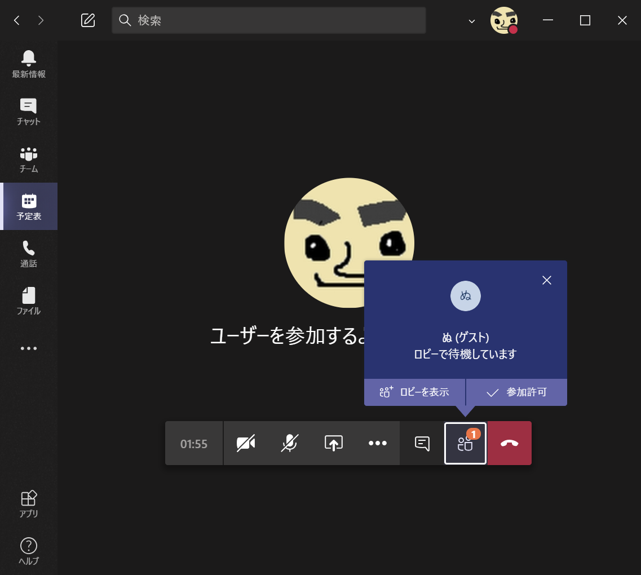Start a new chat with compose icon
The width and height of the screenshot is (641, 575).
(88, 20)
